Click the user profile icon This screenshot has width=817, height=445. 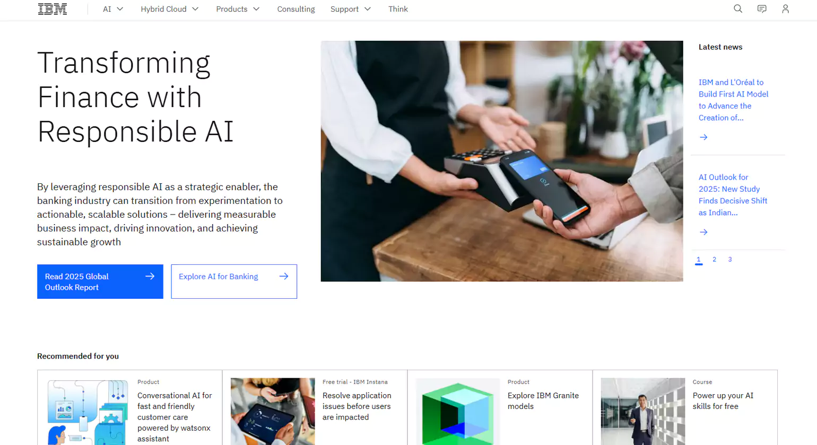[x=786, y=9]
